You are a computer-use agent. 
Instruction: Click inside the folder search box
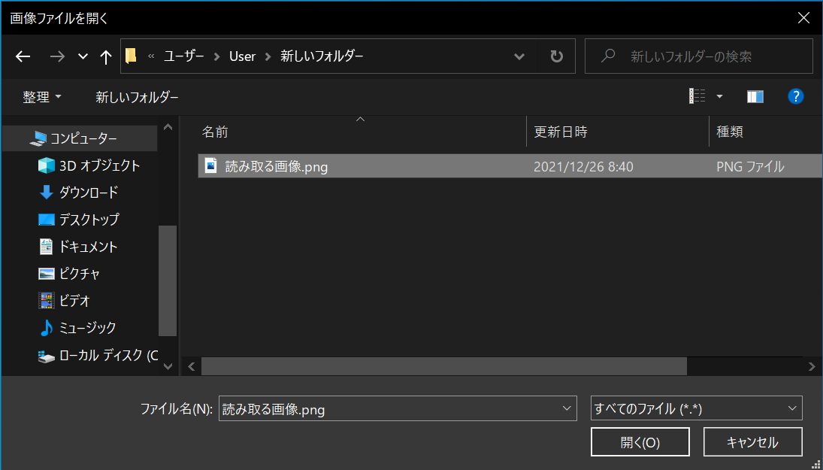[697, 56]
